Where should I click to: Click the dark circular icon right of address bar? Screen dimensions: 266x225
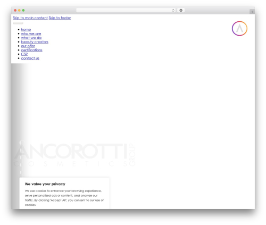coord(181,10)
